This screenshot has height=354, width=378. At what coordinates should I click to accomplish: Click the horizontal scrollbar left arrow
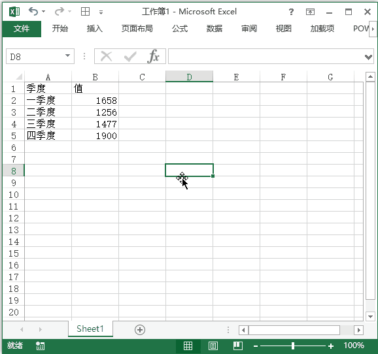(x=243, y=330)
